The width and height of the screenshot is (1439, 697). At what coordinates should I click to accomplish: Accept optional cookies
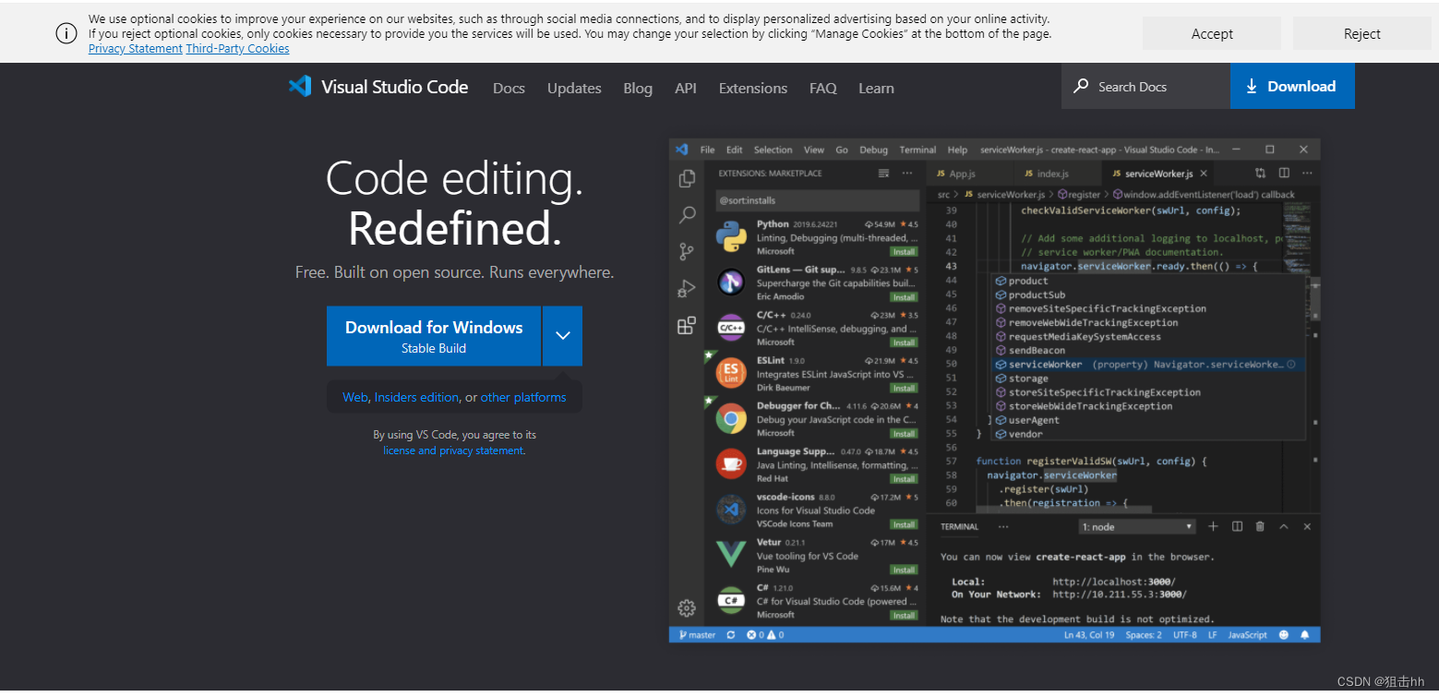tap(1212, 33)
